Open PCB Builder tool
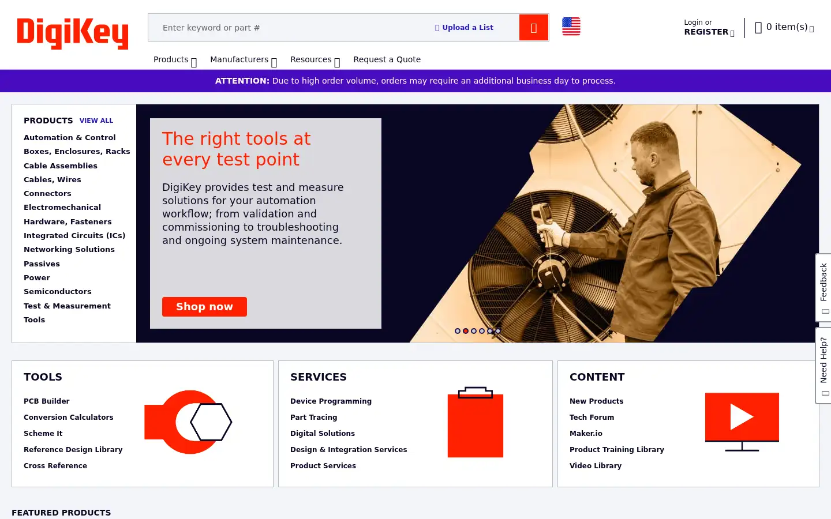 point(47,401)
